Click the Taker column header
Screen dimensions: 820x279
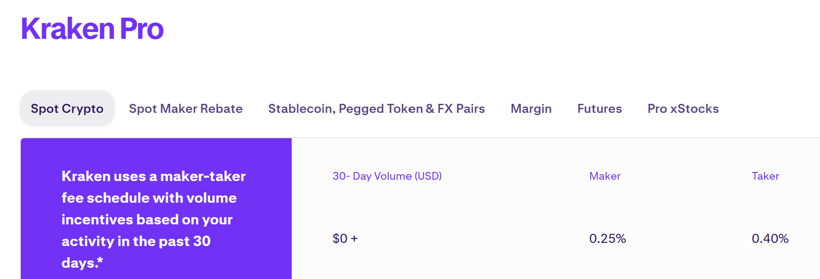click(x=765, y=176)
